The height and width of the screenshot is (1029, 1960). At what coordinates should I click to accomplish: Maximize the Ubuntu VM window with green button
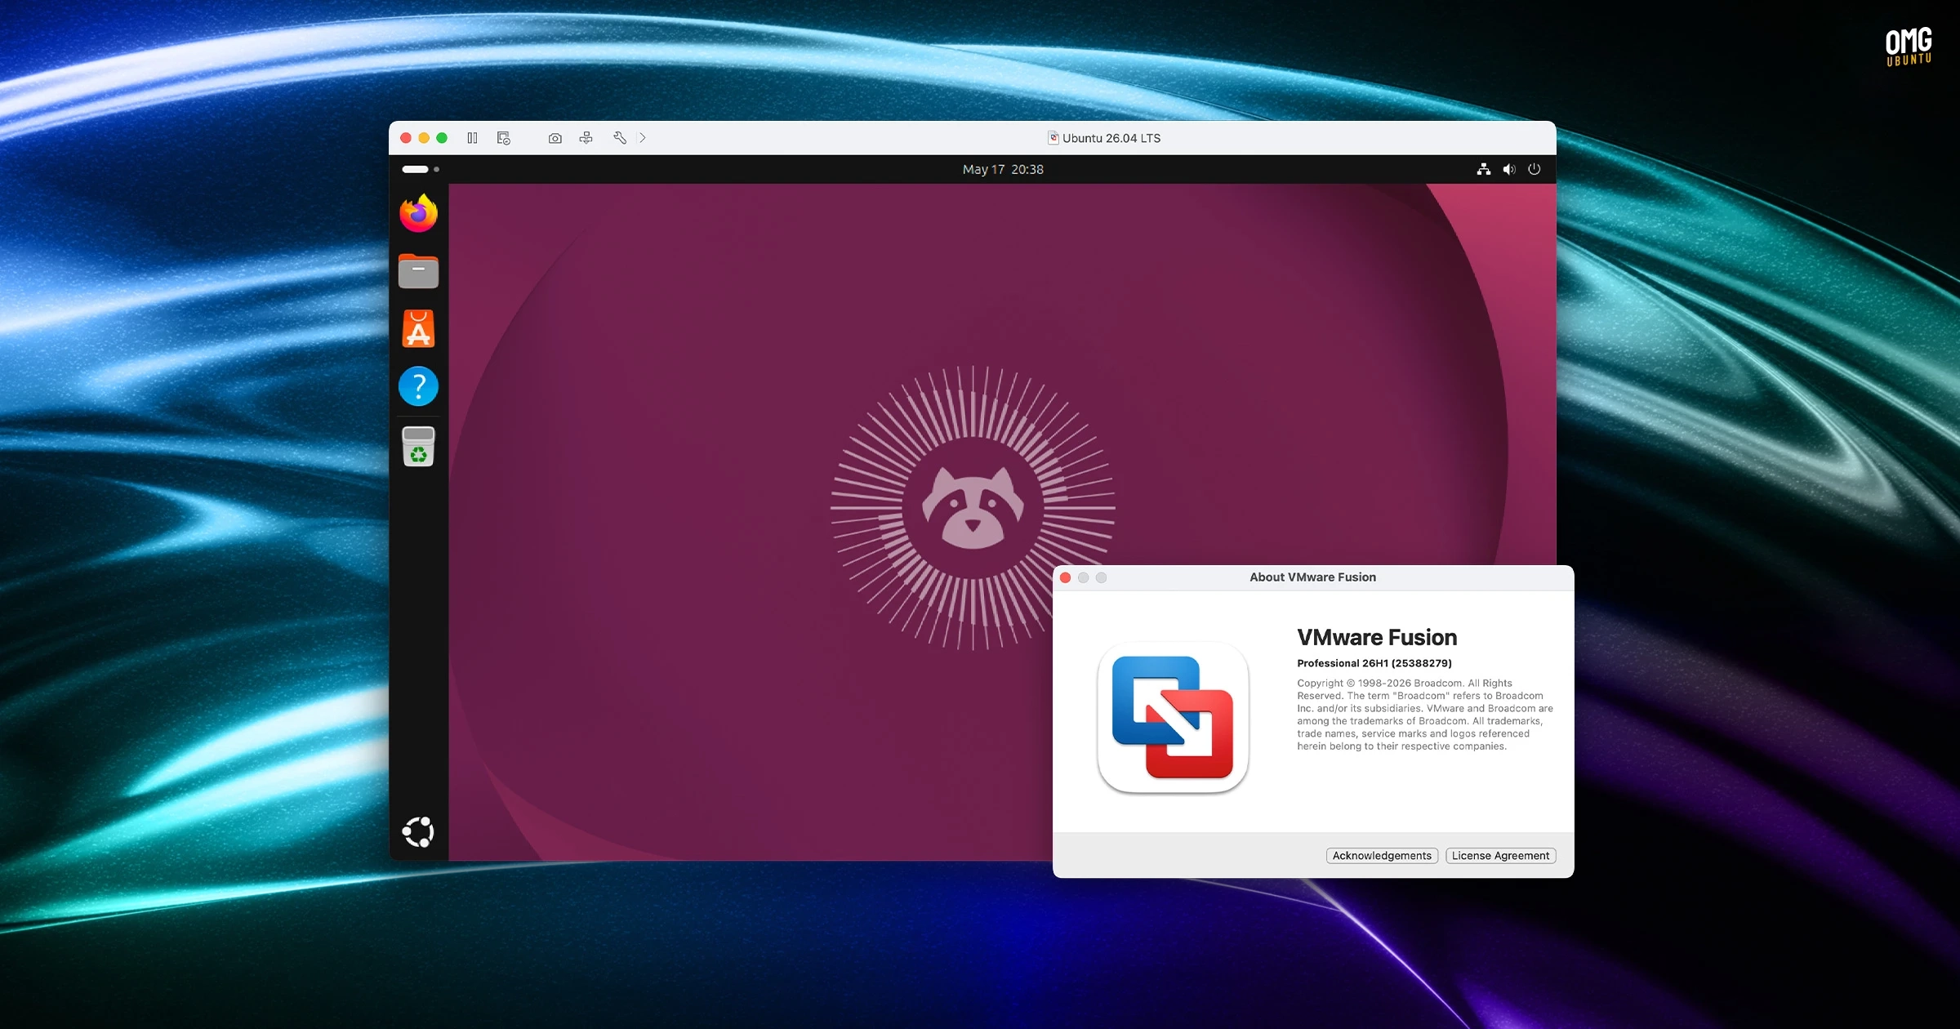click(442, 138)
